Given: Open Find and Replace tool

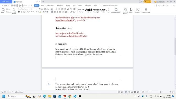Looking at the screenshot, I should 125,11.
